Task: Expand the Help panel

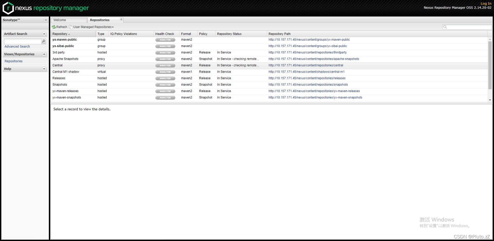Action: [x=44, y=69]
